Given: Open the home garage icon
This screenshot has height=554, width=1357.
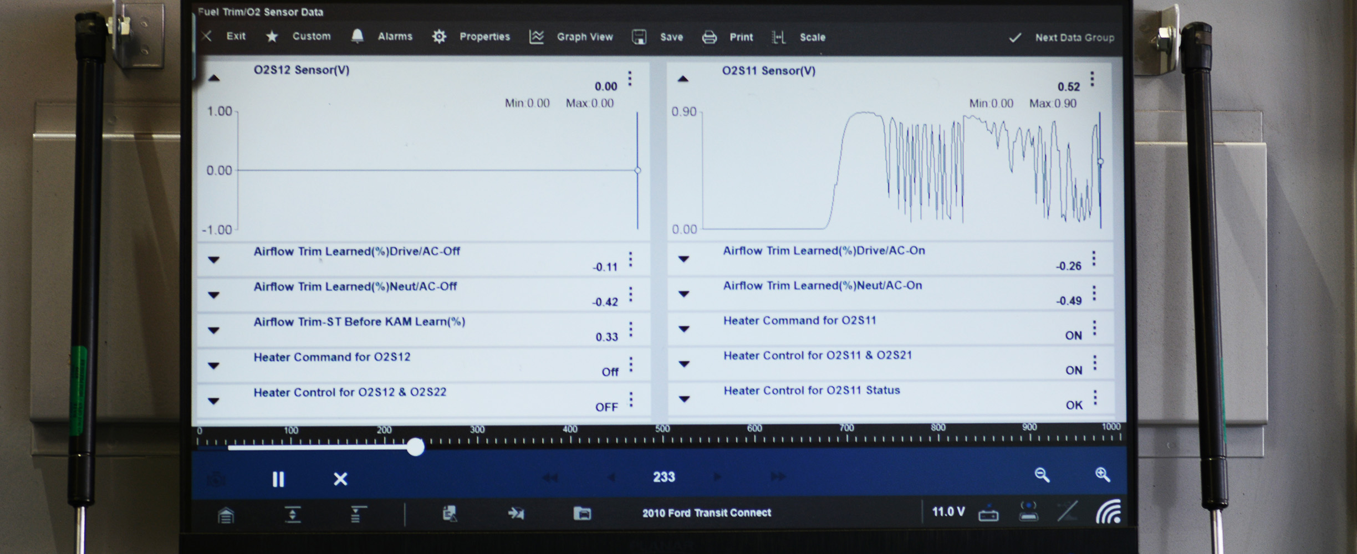Looking at the screenshot, I should [x=226, y=515].
